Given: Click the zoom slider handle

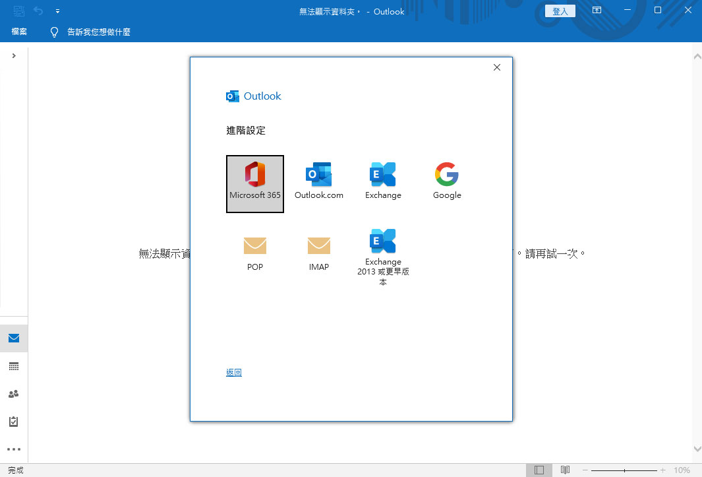Looking at the screenshot, I should tap(624, 470).
